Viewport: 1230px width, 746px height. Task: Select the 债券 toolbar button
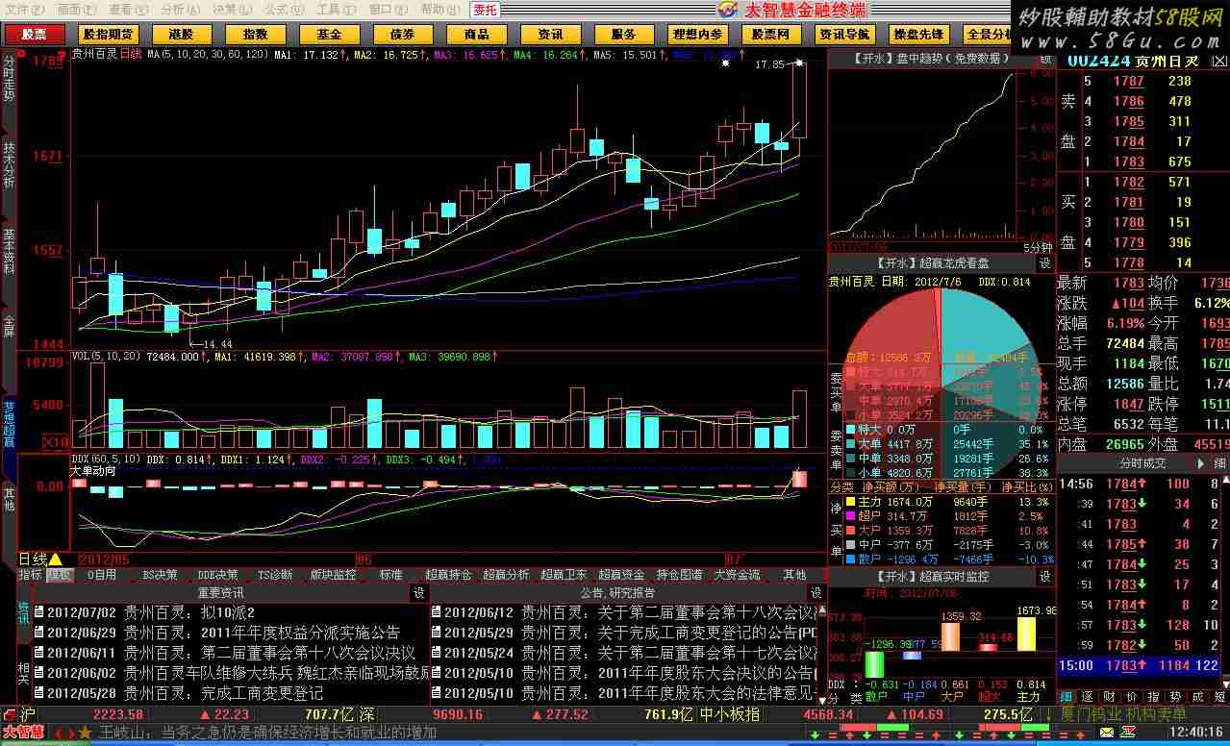coord(402,35)
